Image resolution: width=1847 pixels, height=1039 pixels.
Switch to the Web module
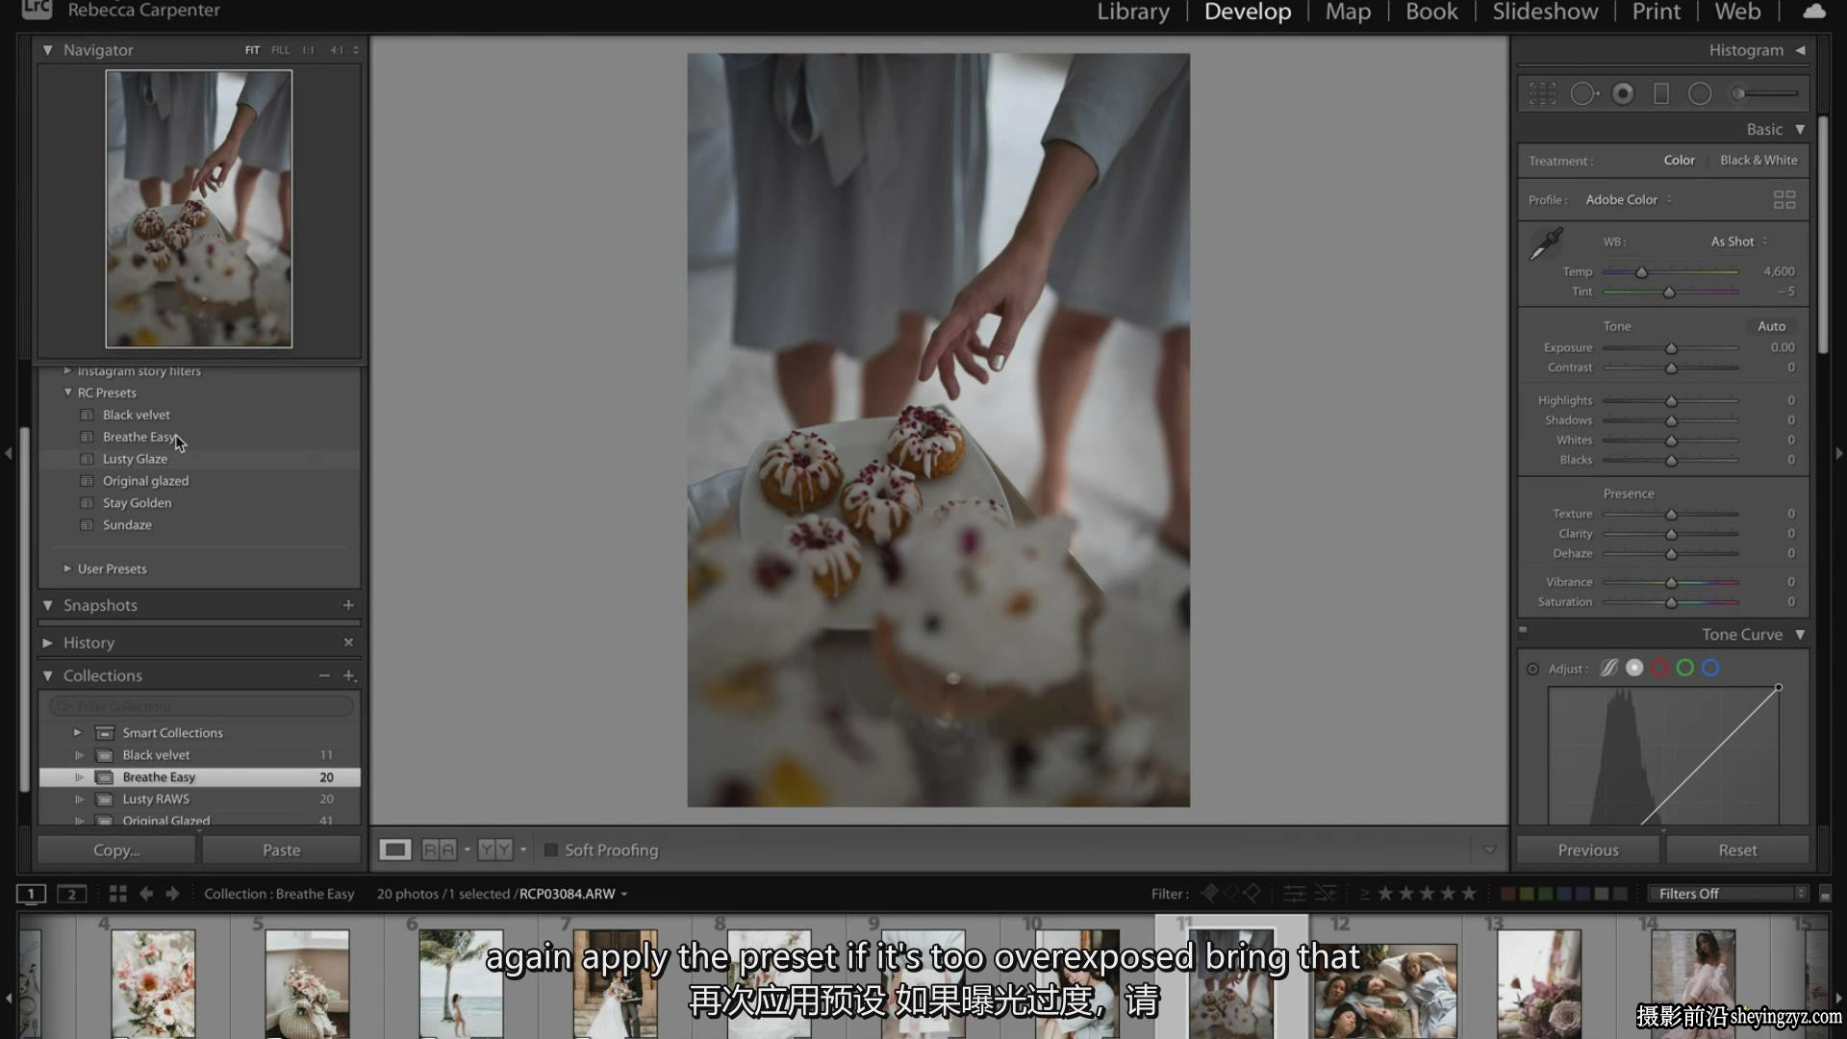coord(1737,12)
